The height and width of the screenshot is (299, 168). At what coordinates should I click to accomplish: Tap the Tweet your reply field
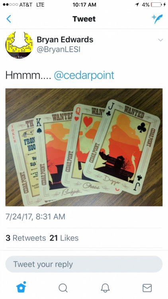tap(84, 264)
